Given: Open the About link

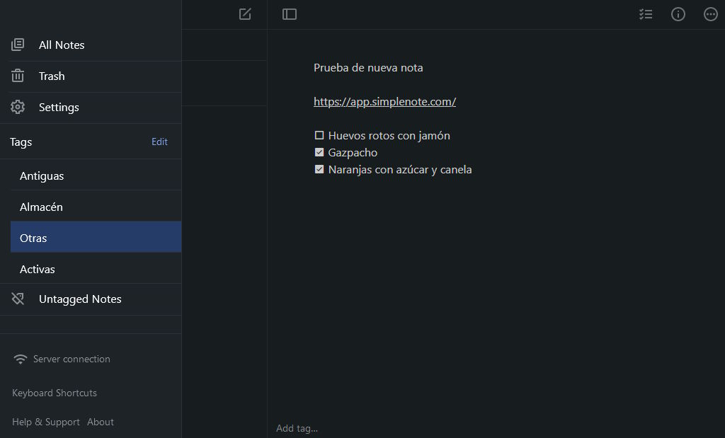Looking at the screenshot, I should click(x=101, y=422).
